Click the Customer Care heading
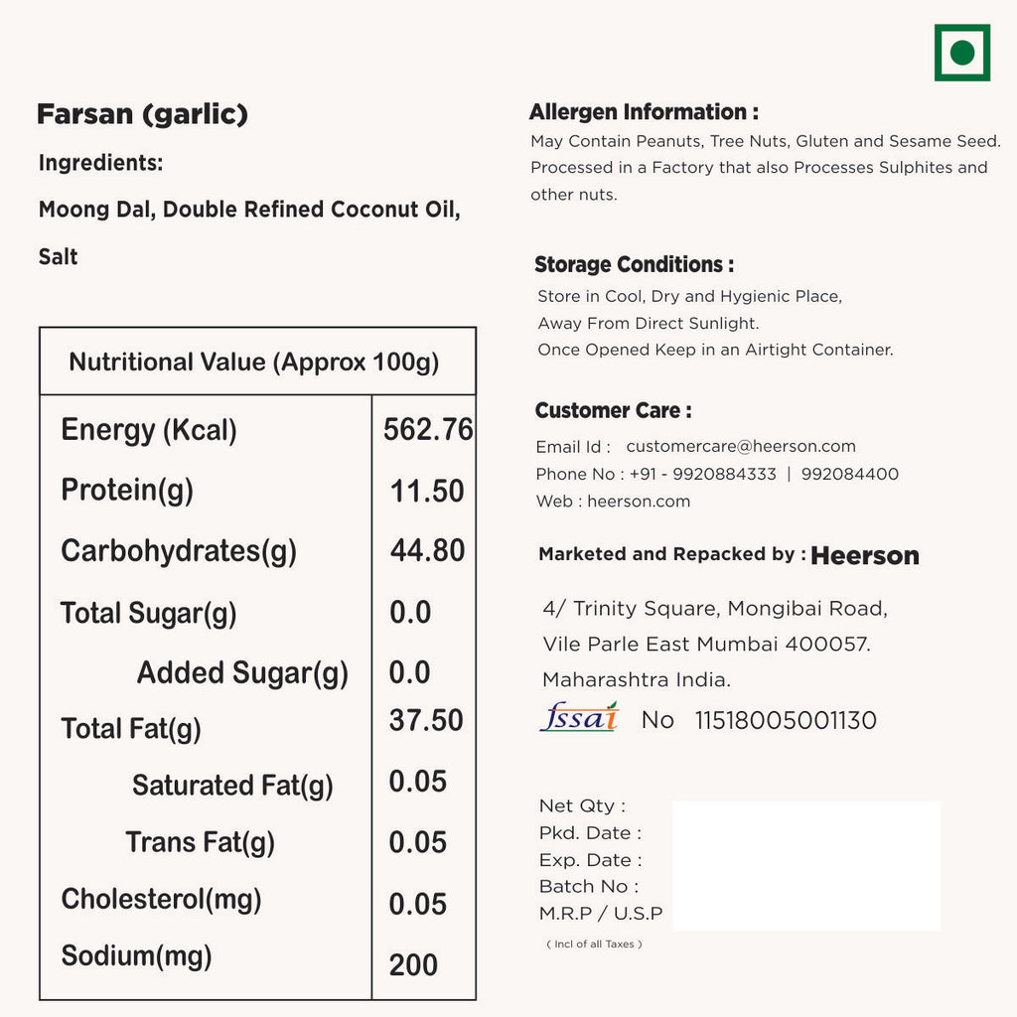Screen dimensions: 1017x1017 tap(613, 411)
